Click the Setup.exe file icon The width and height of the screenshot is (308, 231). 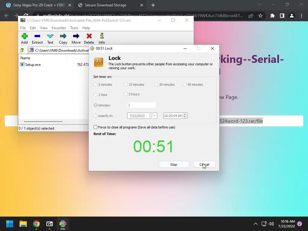point(22,64)
